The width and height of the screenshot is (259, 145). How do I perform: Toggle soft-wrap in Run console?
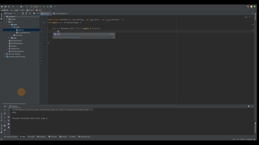(8, 117)
